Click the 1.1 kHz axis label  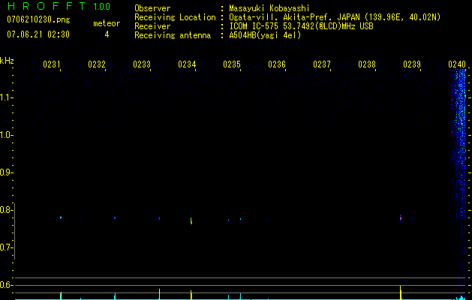coord(7,97)
